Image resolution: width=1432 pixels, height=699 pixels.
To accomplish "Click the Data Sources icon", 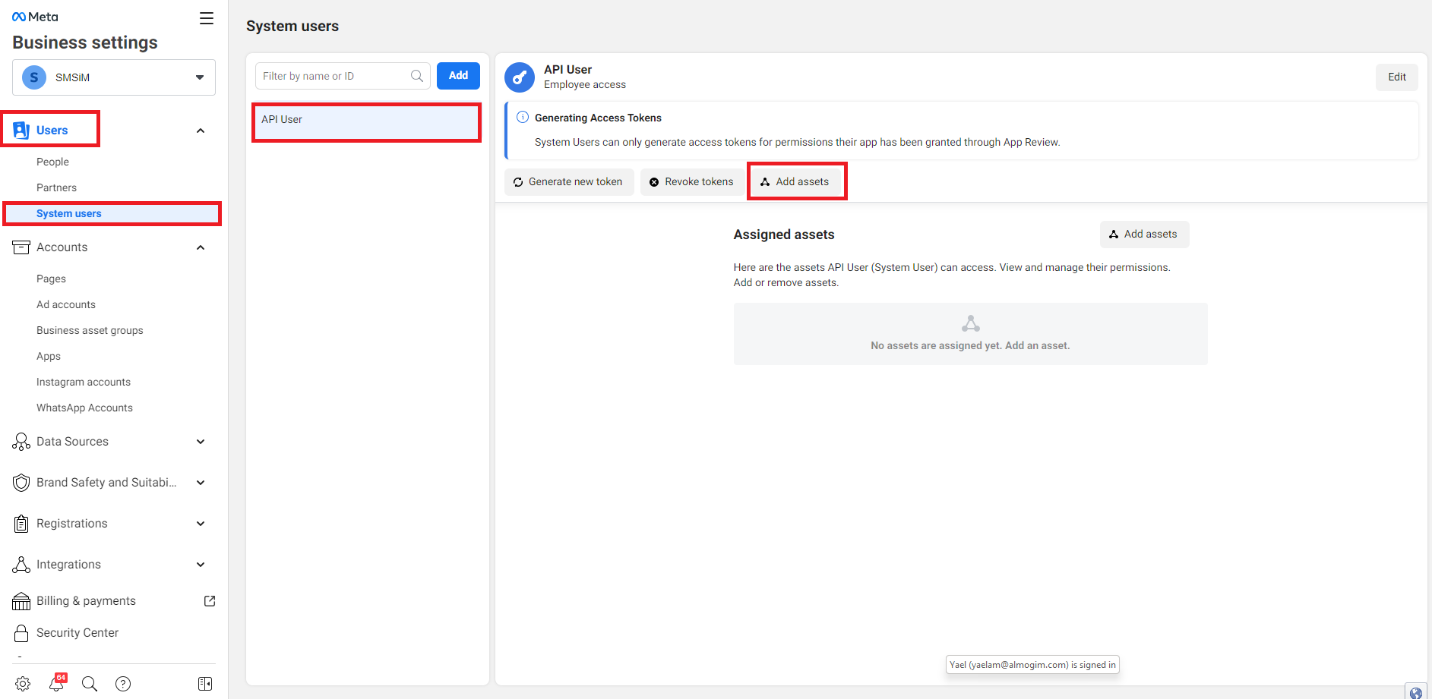I will point(21,442).
